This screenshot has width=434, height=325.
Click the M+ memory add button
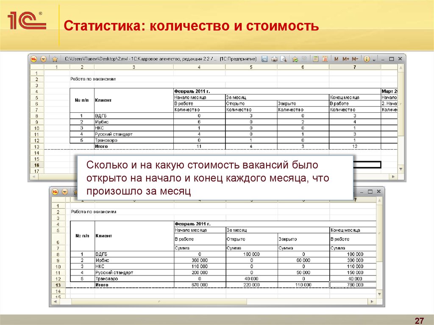345,59
